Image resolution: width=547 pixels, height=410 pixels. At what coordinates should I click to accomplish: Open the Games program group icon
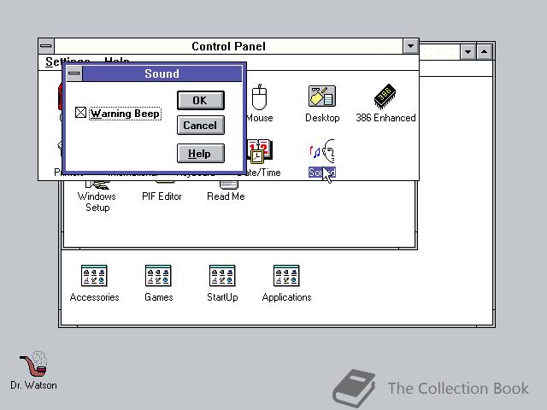coord(158,275)
